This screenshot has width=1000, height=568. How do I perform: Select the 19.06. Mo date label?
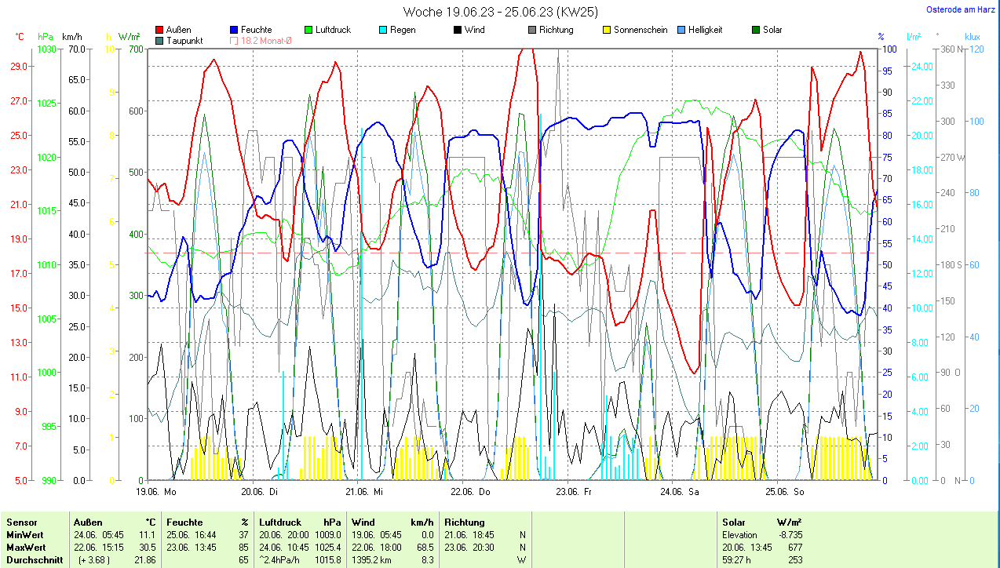tap(155, 492)
